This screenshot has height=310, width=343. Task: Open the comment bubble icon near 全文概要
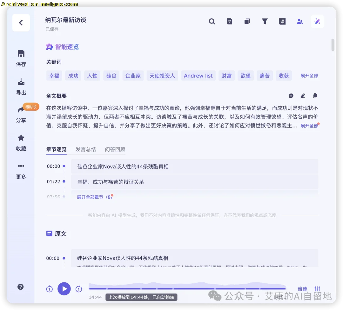pos(291,96)
